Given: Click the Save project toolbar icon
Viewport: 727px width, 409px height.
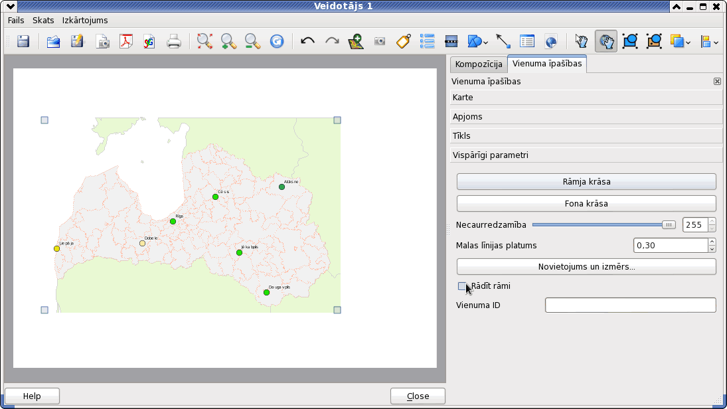Looking at the screenshot, I should (x=23, y=41).
